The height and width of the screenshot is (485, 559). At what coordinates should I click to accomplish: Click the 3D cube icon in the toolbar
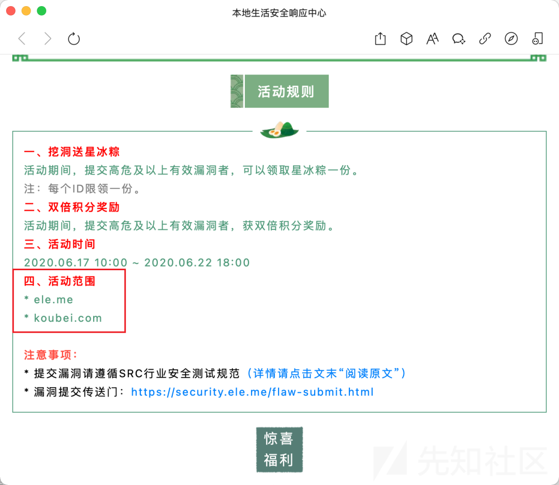(x=406, y=38)
